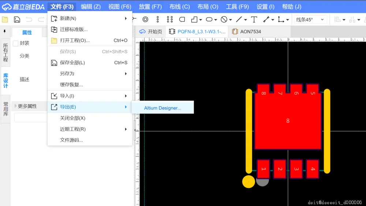
Task: Click the open folder toolbar icon
Action: pos(5,20)
